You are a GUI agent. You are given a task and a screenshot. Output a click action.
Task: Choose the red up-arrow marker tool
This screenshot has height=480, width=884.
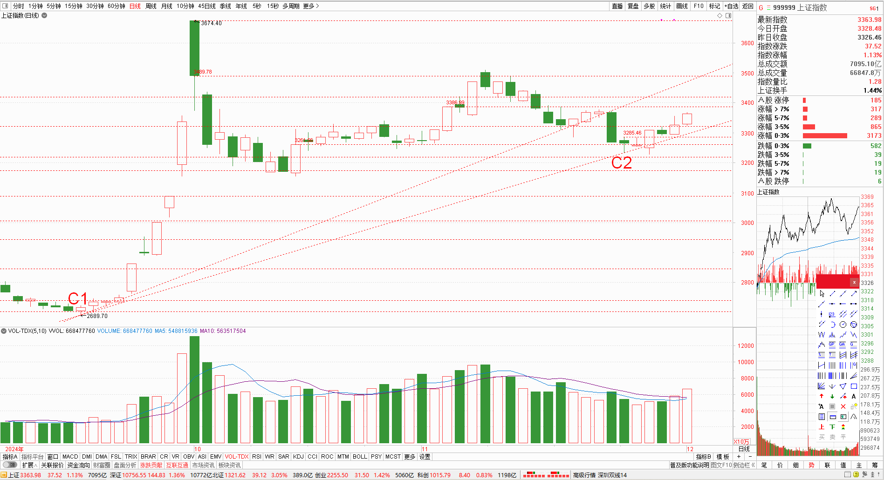click(x=822, y=396)
